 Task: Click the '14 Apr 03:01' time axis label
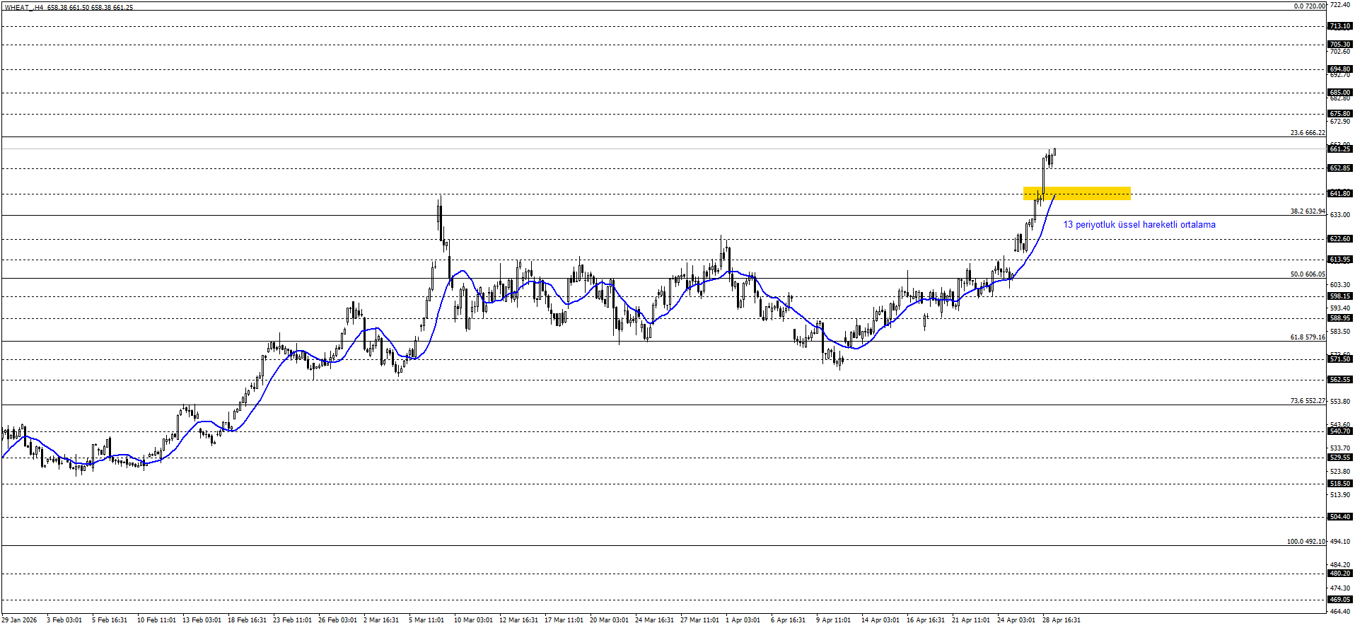point(880,620)
